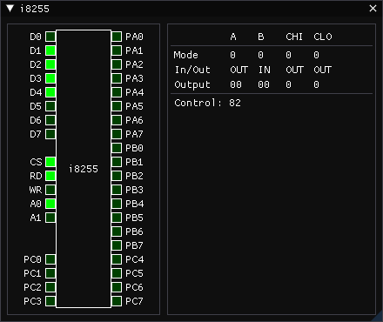Click the OUT value under CLO
Screen dimensions: 383x322
point(323,70)
